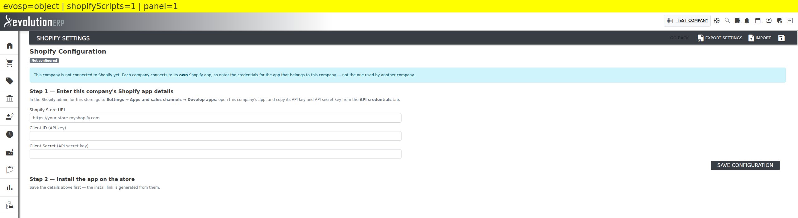Open the bank building sidebar module
798x218 pixels.
pyautogui.click(x=10, y=99)
